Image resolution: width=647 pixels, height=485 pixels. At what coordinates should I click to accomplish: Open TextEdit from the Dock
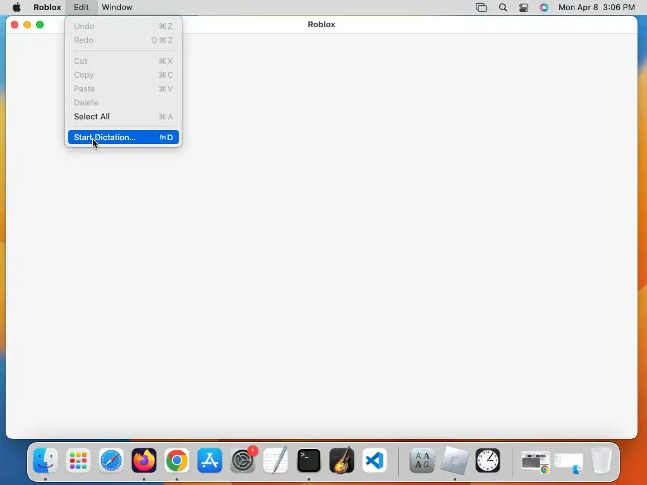(275, 460)
